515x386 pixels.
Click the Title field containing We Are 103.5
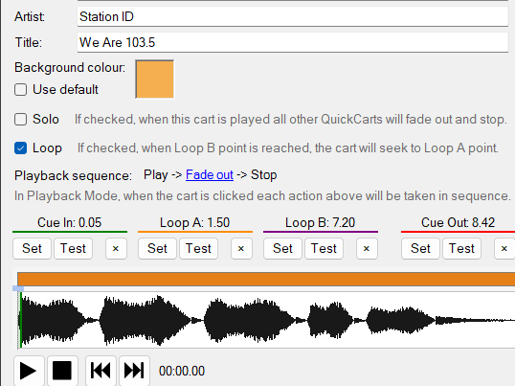[293, 42]
